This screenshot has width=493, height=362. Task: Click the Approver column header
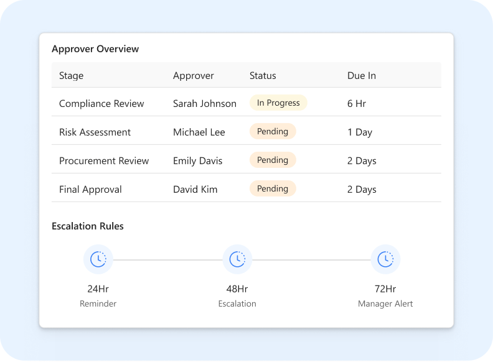[x=194, y=76]
